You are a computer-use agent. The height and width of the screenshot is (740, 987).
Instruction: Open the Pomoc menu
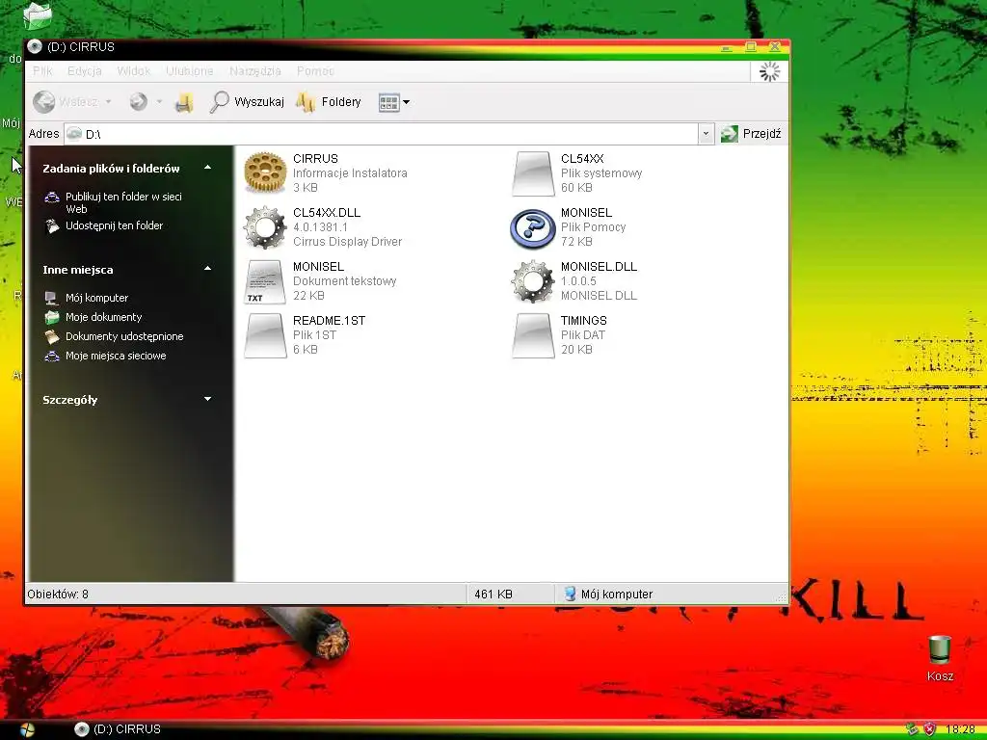coord(315,71)
